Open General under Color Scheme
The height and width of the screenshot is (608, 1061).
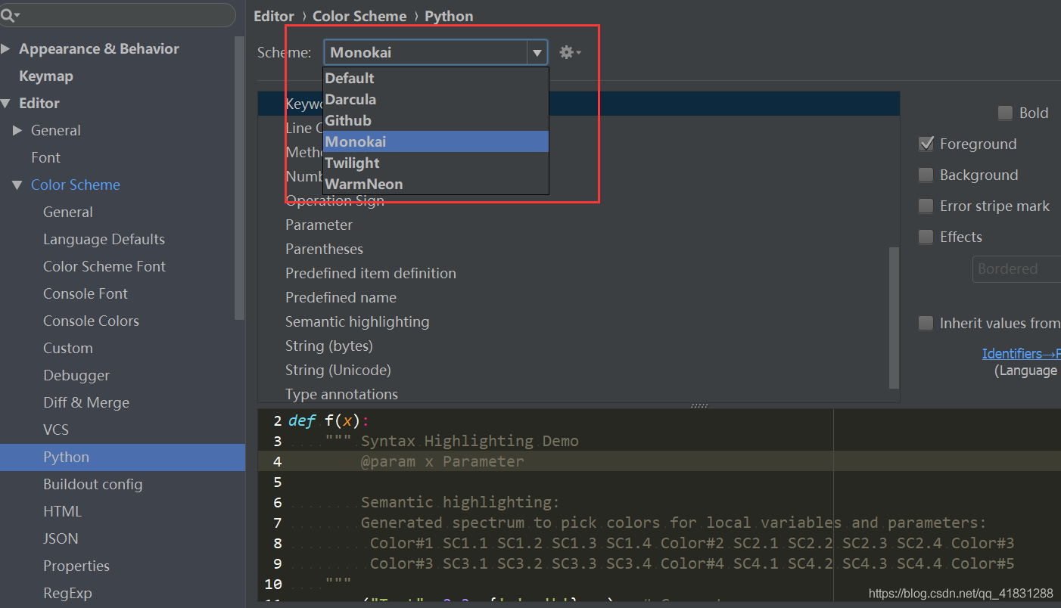[68, 212]
